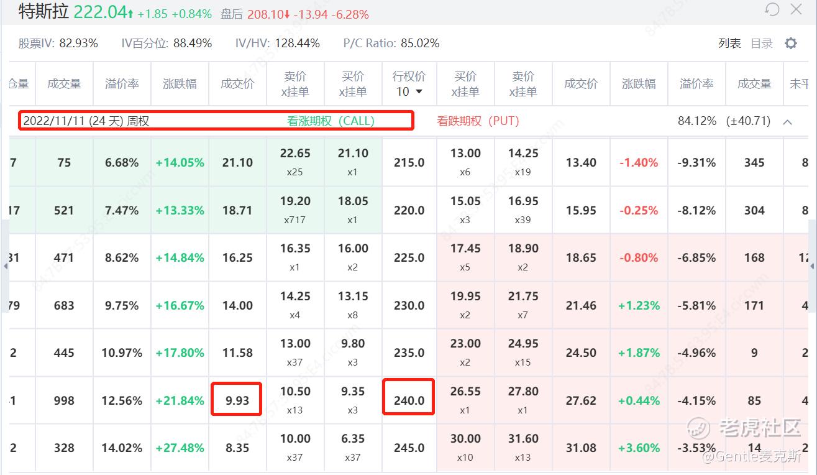Screen dimensions: 817x475
Task: Click put-side 涨跌幅 column header
Action: click(x=639, y=84)
